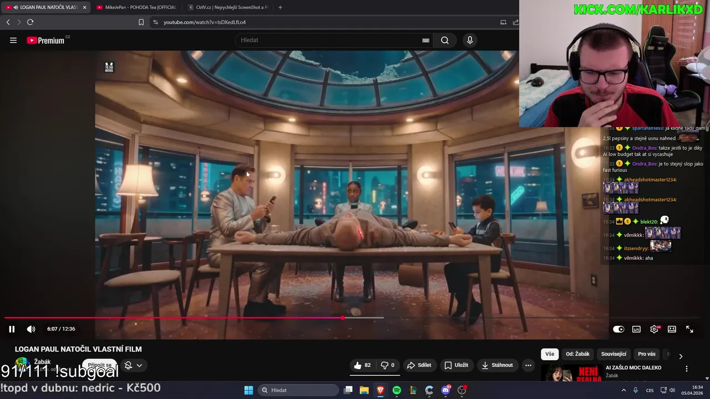The image size is (710, 399).
Task: Select the Od: Žabák filter chip
Action: 577,354
